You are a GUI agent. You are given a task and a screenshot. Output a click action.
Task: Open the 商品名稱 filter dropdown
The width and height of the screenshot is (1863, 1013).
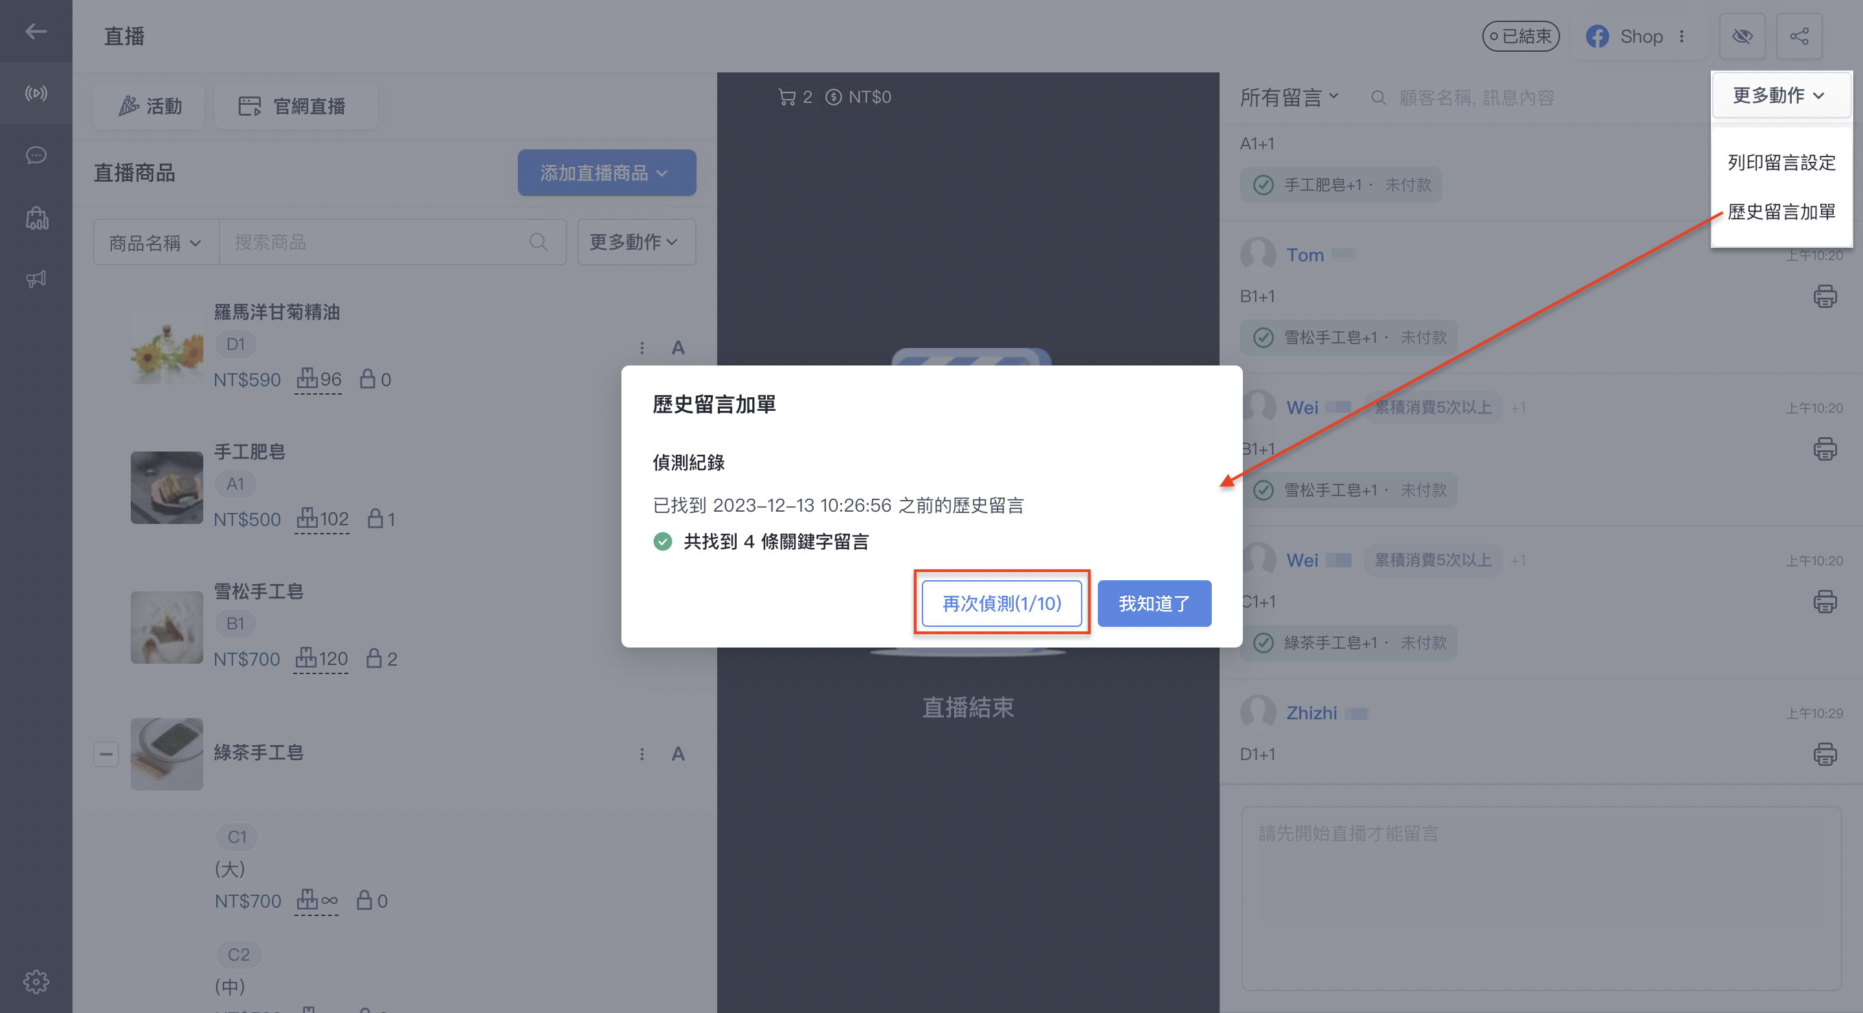(155, 242)
